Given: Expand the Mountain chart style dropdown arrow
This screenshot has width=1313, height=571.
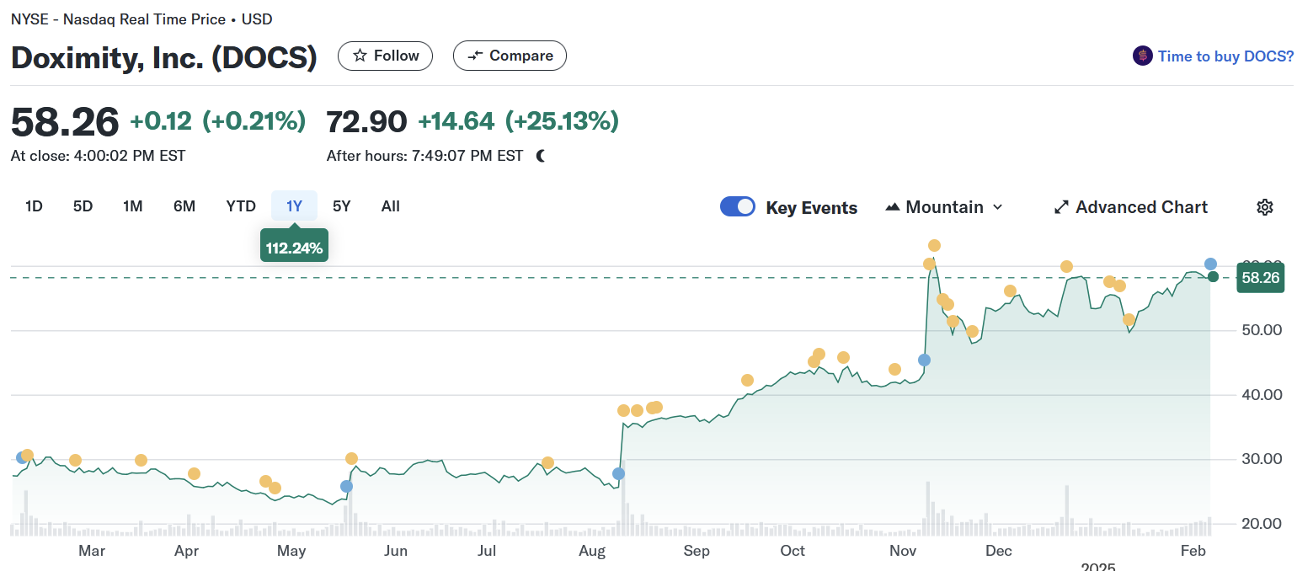Looking at the screenshot, I should [998, 207].
